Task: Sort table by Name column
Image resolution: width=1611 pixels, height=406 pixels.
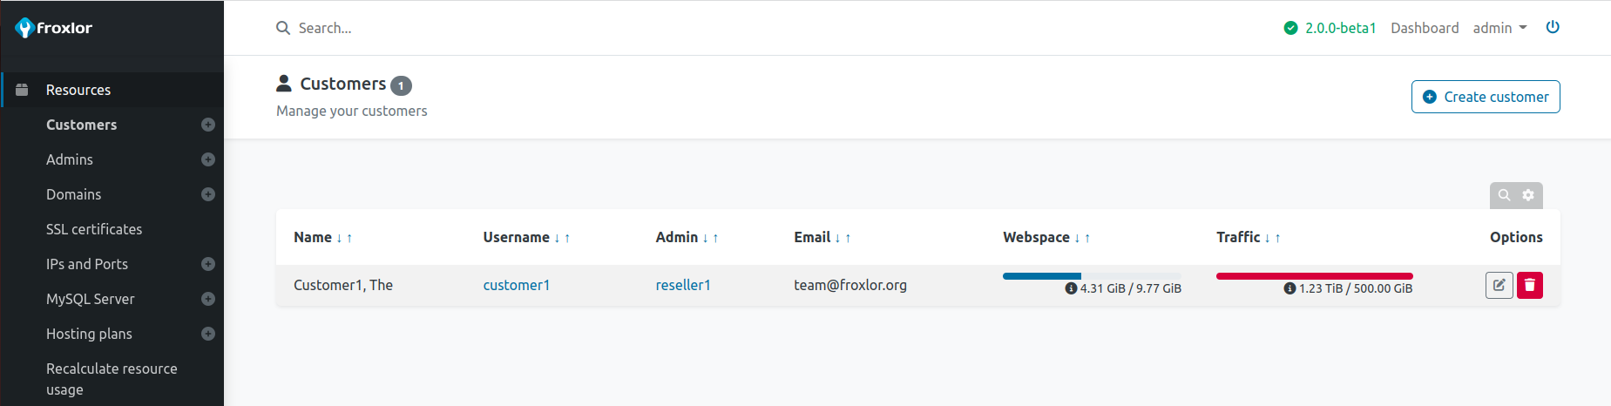Action: tap(314, 237)
